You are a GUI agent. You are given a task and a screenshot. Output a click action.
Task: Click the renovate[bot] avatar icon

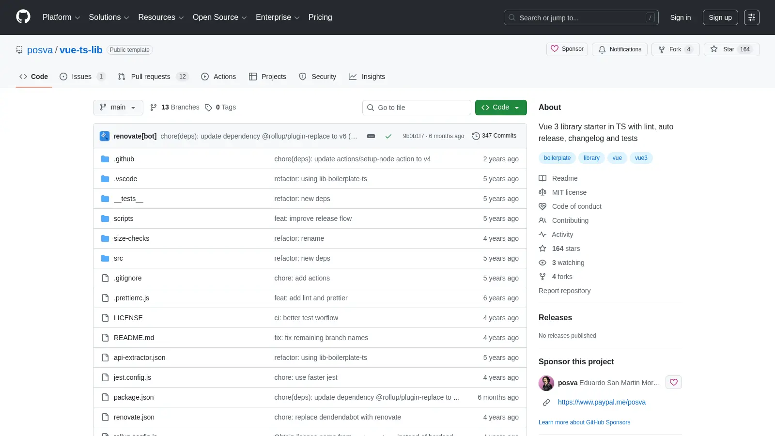click(x=105, y=136)
